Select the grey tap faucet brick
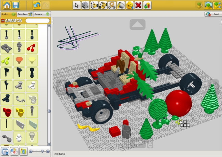 (19, 86)
